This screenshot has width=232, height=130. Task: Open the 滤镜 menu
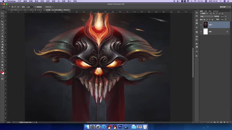coord(54,1)
